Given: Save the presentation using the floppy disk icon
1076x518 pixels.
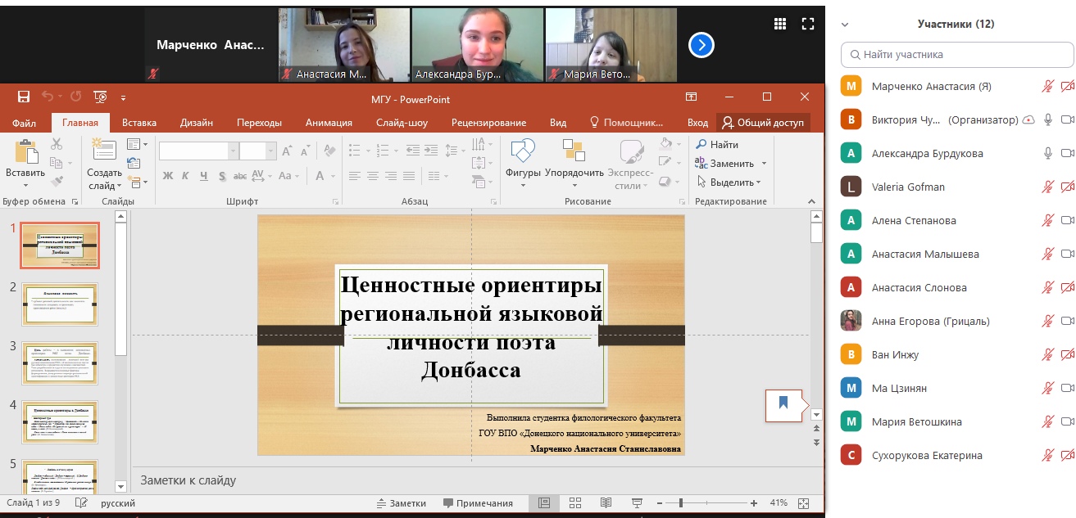Looking at the screenshot, I should point(24,97).
